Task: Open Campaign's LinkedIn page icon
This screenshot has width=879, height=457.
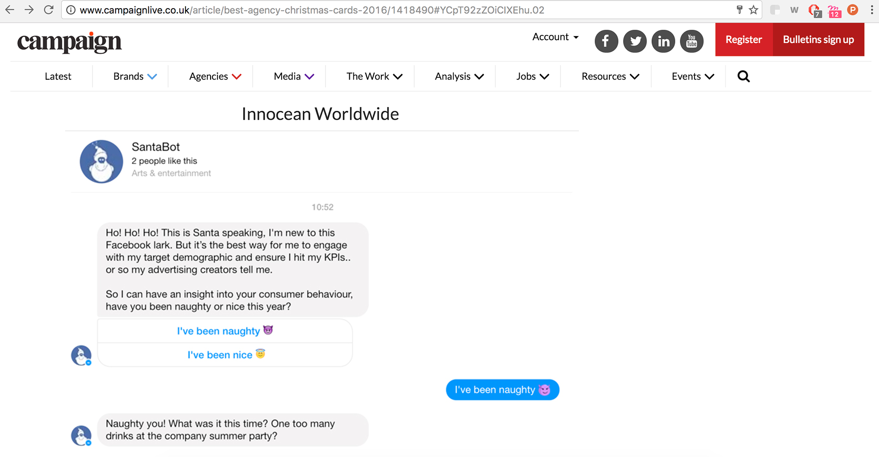Action: pos(663,41)
